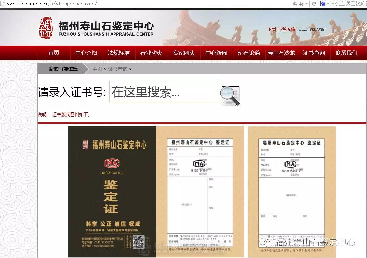Click the address bar URL
The image size is (367, 258).
[52, 4]
